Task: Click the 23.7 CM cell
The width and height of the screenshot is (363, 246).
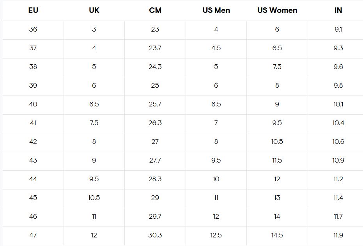Action: (155, 48)
